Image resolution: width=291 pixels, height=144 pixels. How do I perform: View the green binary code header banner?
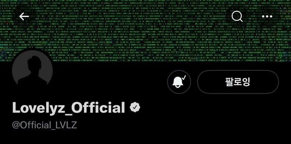point(145,31)
